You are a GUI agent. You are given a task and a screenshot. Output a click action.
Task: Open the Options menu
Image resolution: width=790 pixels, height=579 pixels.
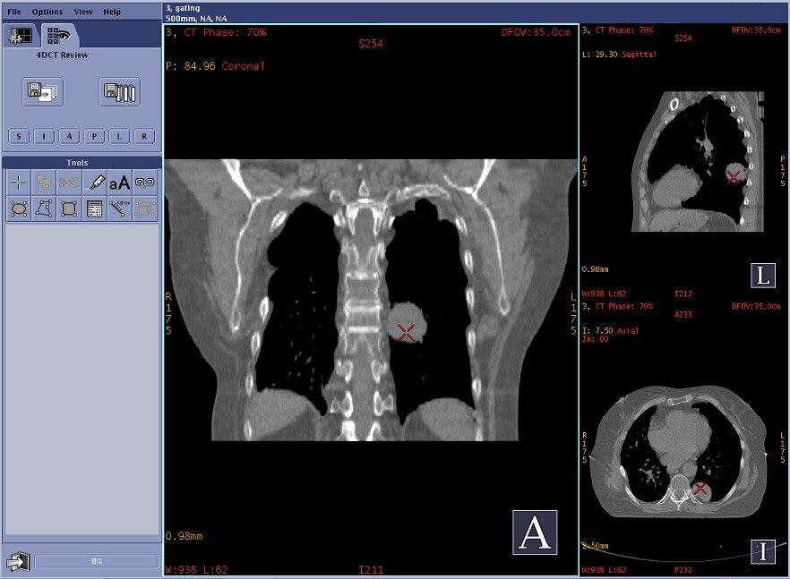pos(47,12)
